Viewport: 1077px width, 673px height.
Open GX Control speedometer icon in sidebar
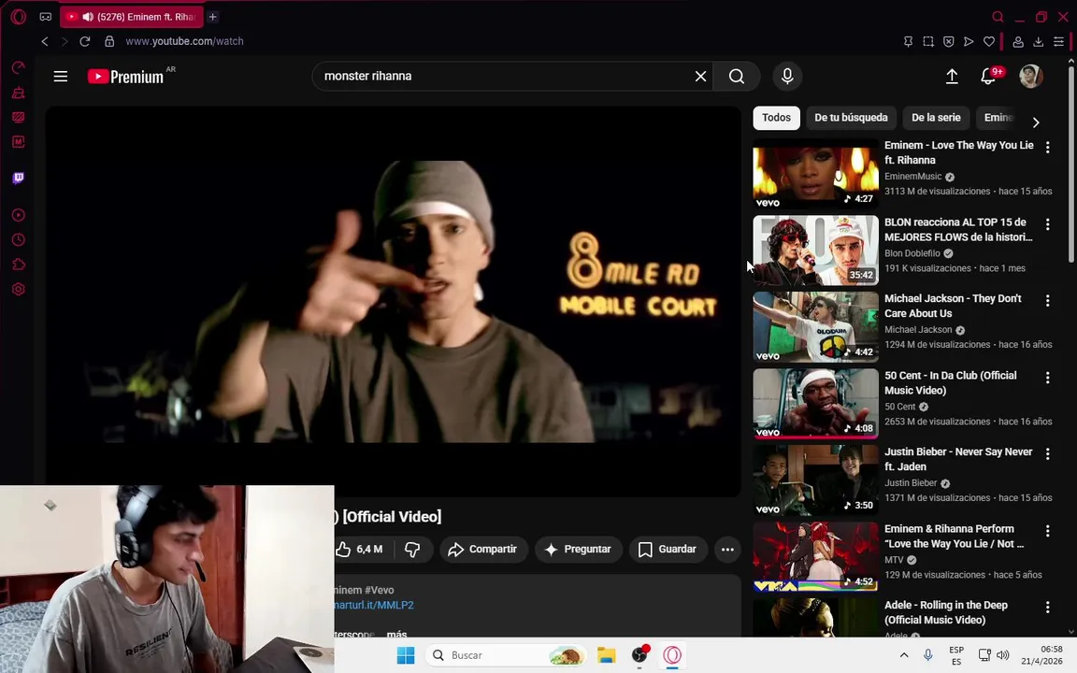coord(19,67)
